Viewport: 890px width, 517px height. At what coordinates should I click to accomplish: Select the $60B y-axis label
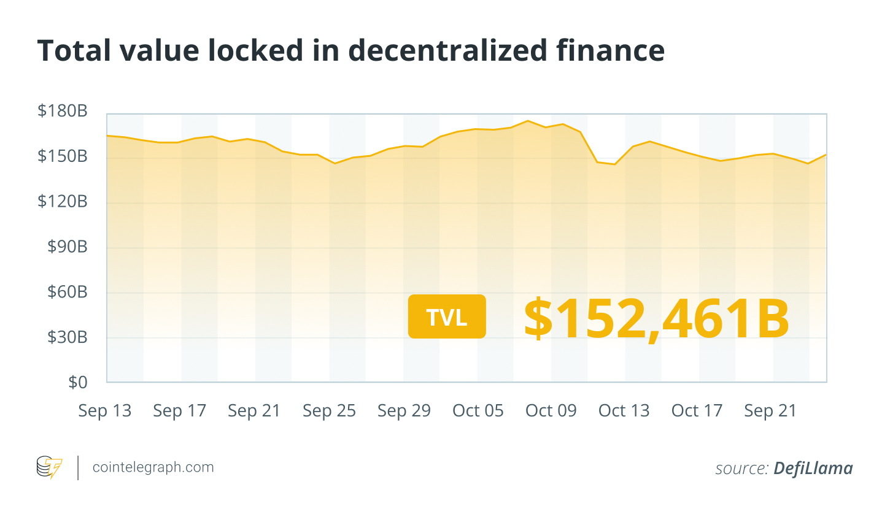point(68,292)
